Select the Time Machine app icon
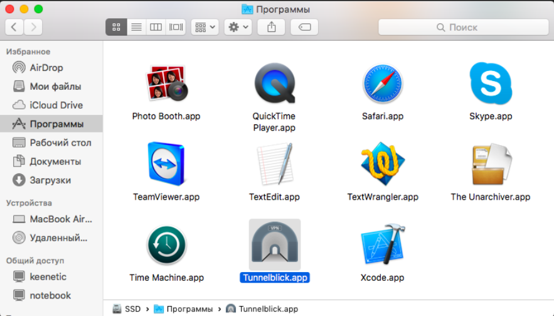Viewport: 554px width, 316px height. pos(166,245)
